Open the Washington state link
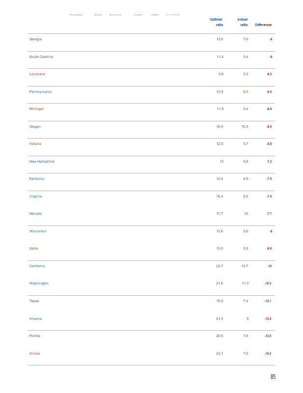 tap(39, 283)
